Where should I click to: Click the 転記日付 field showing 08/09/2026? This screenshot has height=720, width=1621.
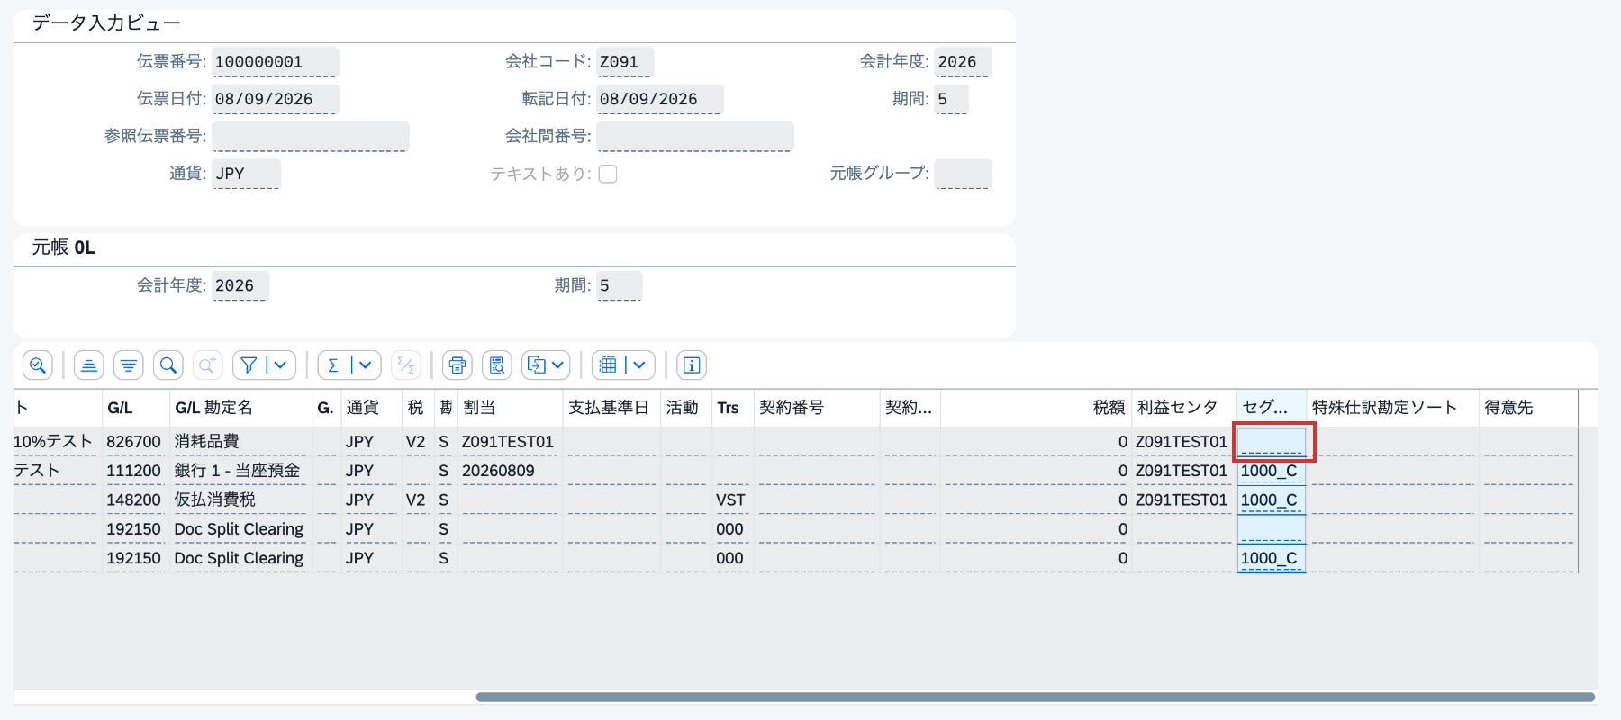click(659, 99)
